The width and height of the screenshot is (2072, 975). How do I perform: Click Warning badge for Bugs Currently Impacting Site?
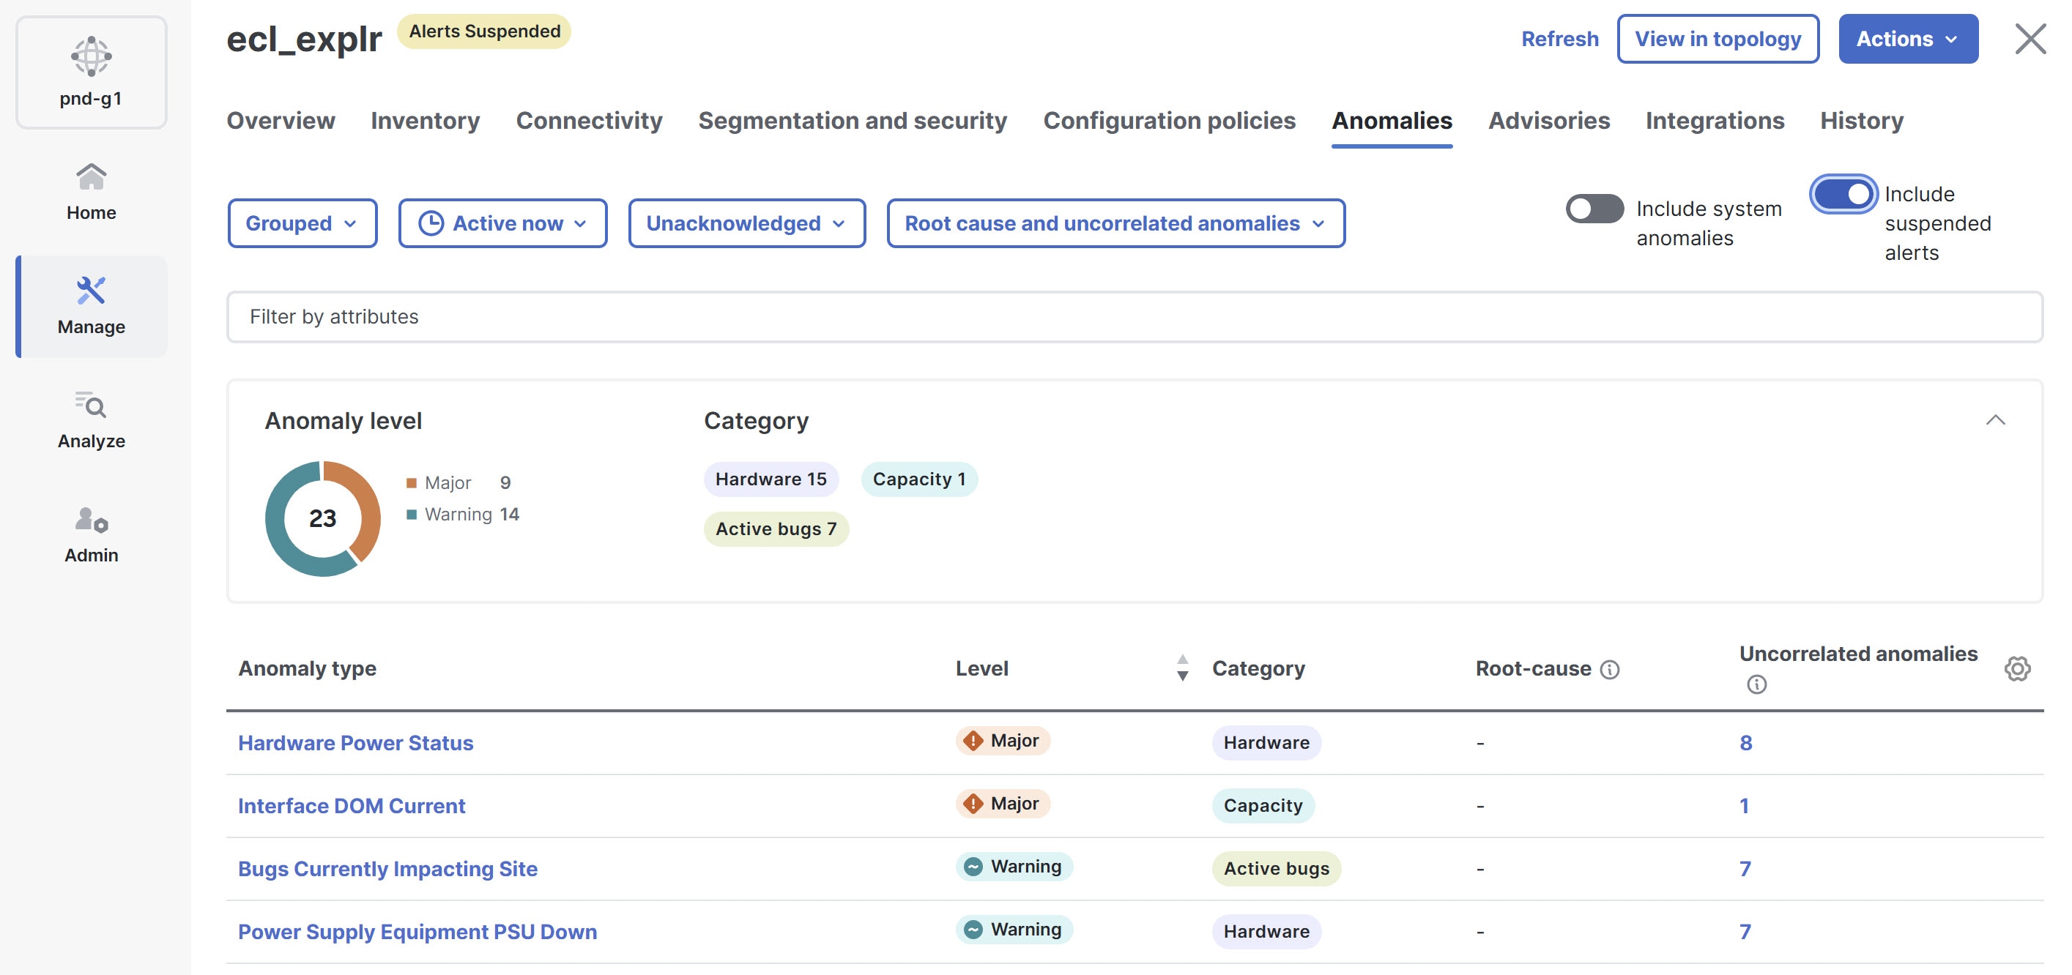[x=1014, y=866]
